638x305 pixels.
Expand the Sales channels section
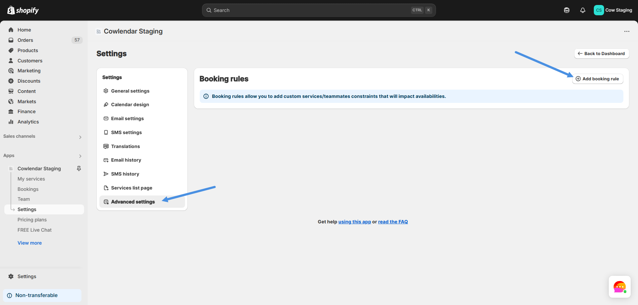coord(80,137)
